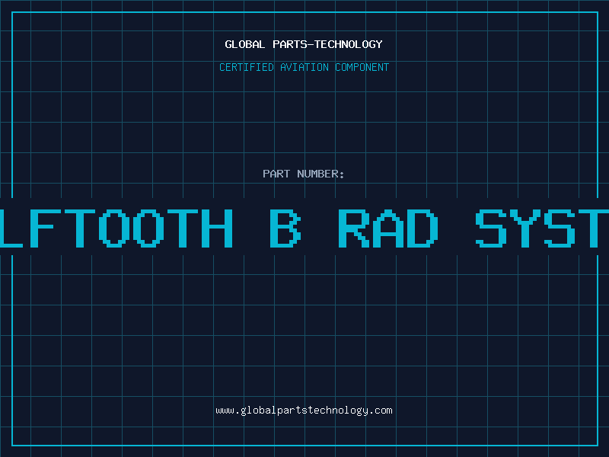Viewport: 609px width, 457px height.
Task: Select the word RAD in the banner
Action: tap(388, 228)
